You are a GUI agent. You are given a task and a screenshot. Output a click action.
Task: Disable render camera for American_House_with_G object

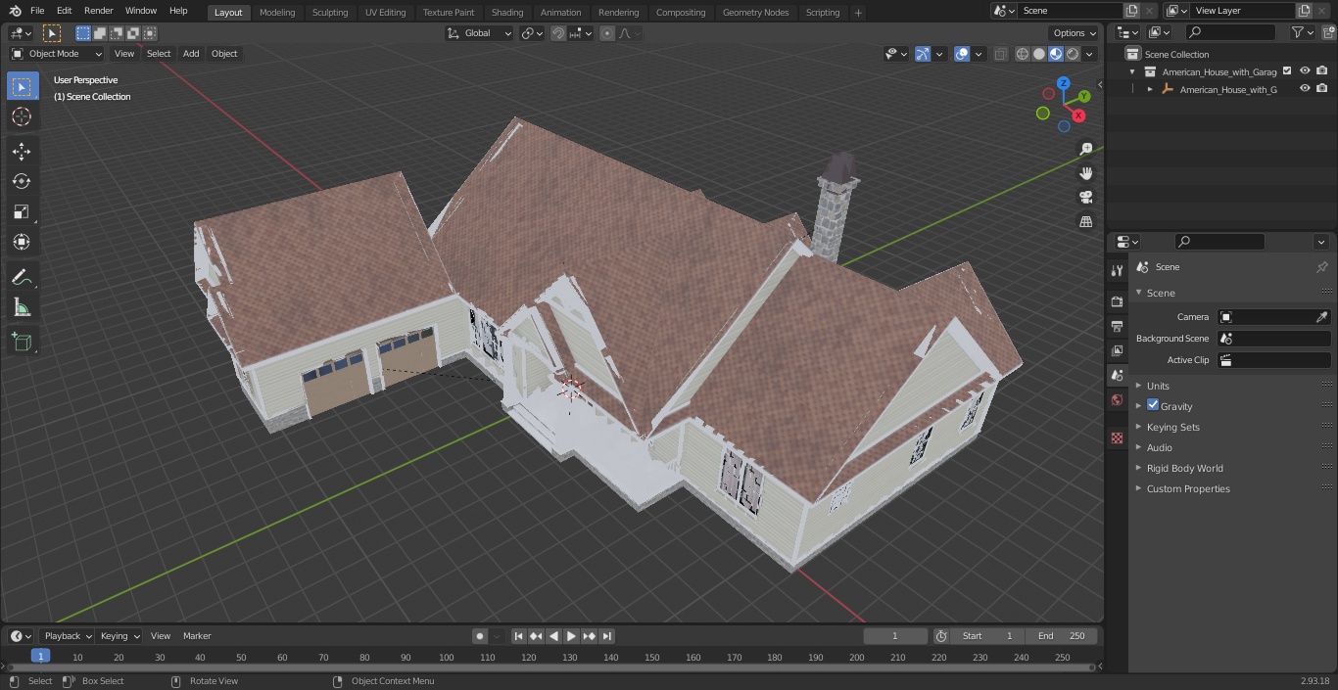point(1322,89)
